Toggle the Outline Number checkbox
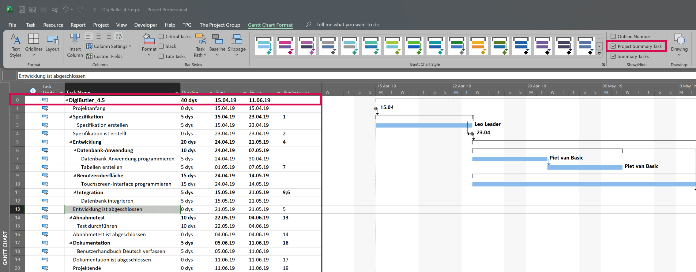Viewport: 696px width, 272px height. coord(613,36)
